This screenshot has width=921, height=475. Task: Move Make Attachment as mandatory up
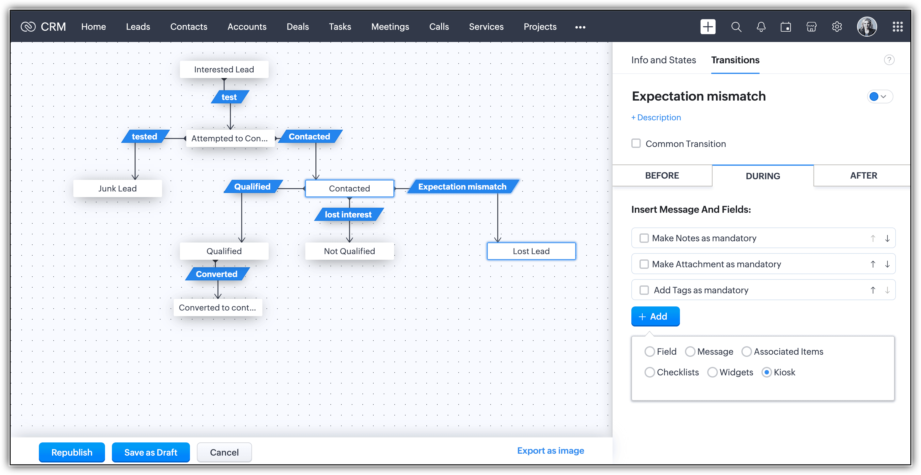click(873, 264)
